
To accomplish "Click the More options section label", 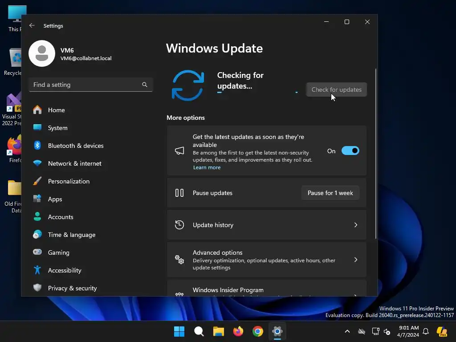I will tap(186, 118).
